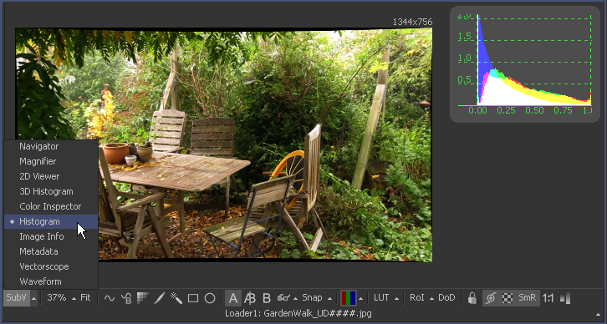Choose 3D Histogram from the subview menu

coord(51,191)
